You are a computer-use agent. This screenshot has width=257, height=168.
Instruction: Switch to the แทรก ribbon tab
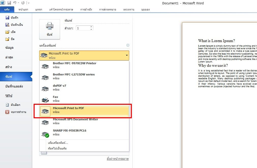point(39,9)
